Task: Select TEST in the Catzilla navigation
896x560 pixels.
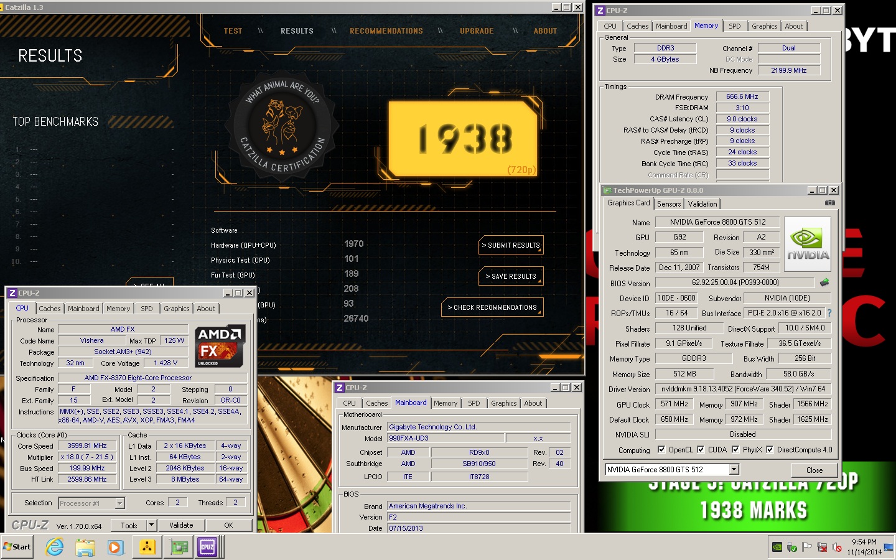Action: [x=233, y=31]
